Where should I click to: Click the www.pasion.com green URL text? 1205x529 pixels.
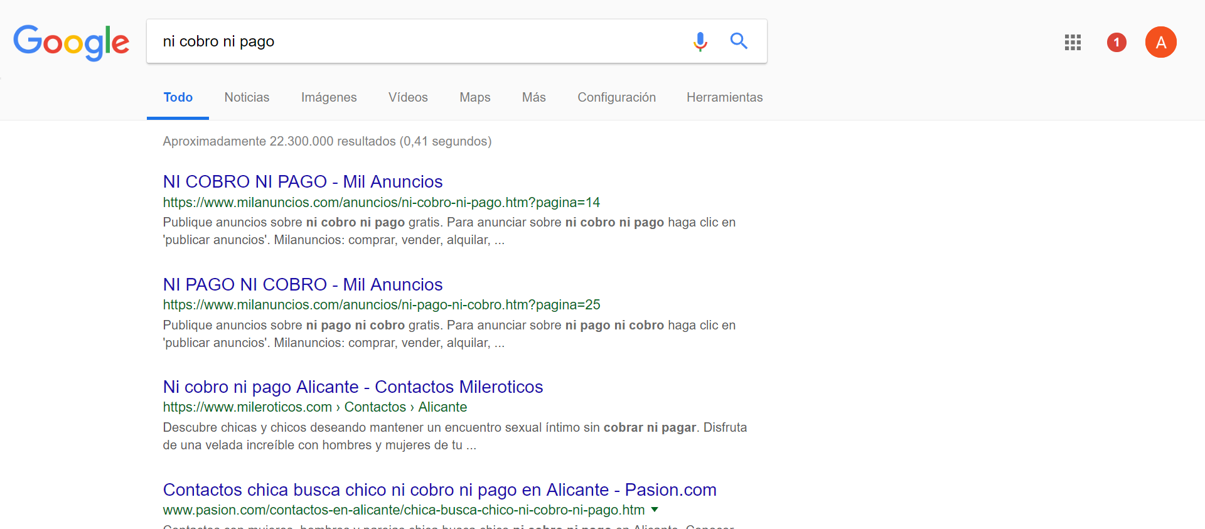point(404,510)
